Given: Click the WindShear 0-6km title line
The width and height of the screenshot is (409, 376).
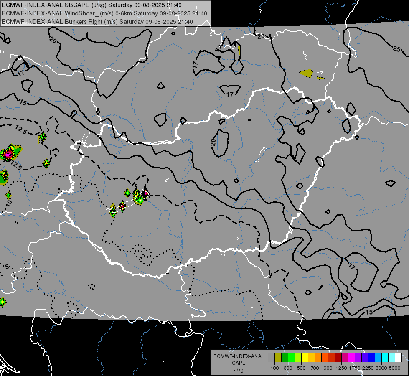Looking at the screenshot, I should tap(104, 13).
